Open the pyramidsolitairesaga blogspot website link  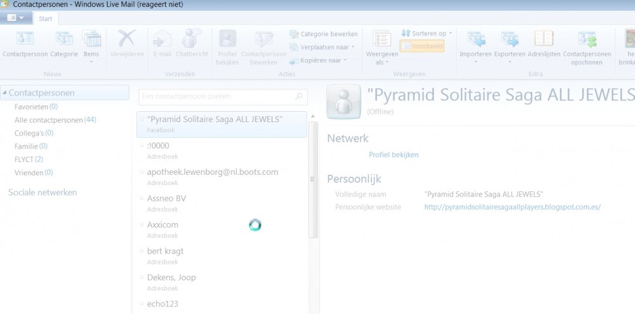coord(512,207)
